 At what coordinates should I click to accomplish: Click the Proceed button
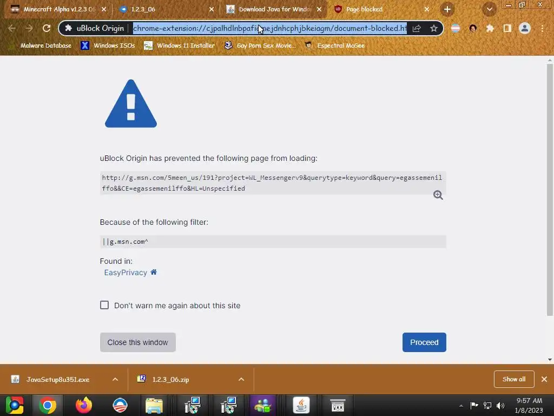point(424,342)
